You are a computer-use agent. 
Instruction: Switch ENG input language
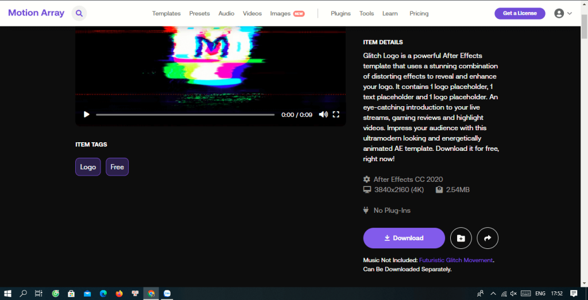(x=540, y=294)
